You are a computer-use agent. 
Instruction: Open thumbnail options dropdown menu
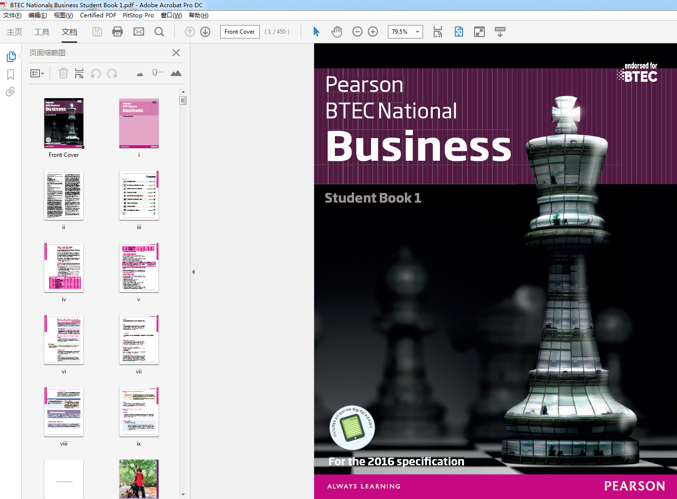(x=37, y=74)
